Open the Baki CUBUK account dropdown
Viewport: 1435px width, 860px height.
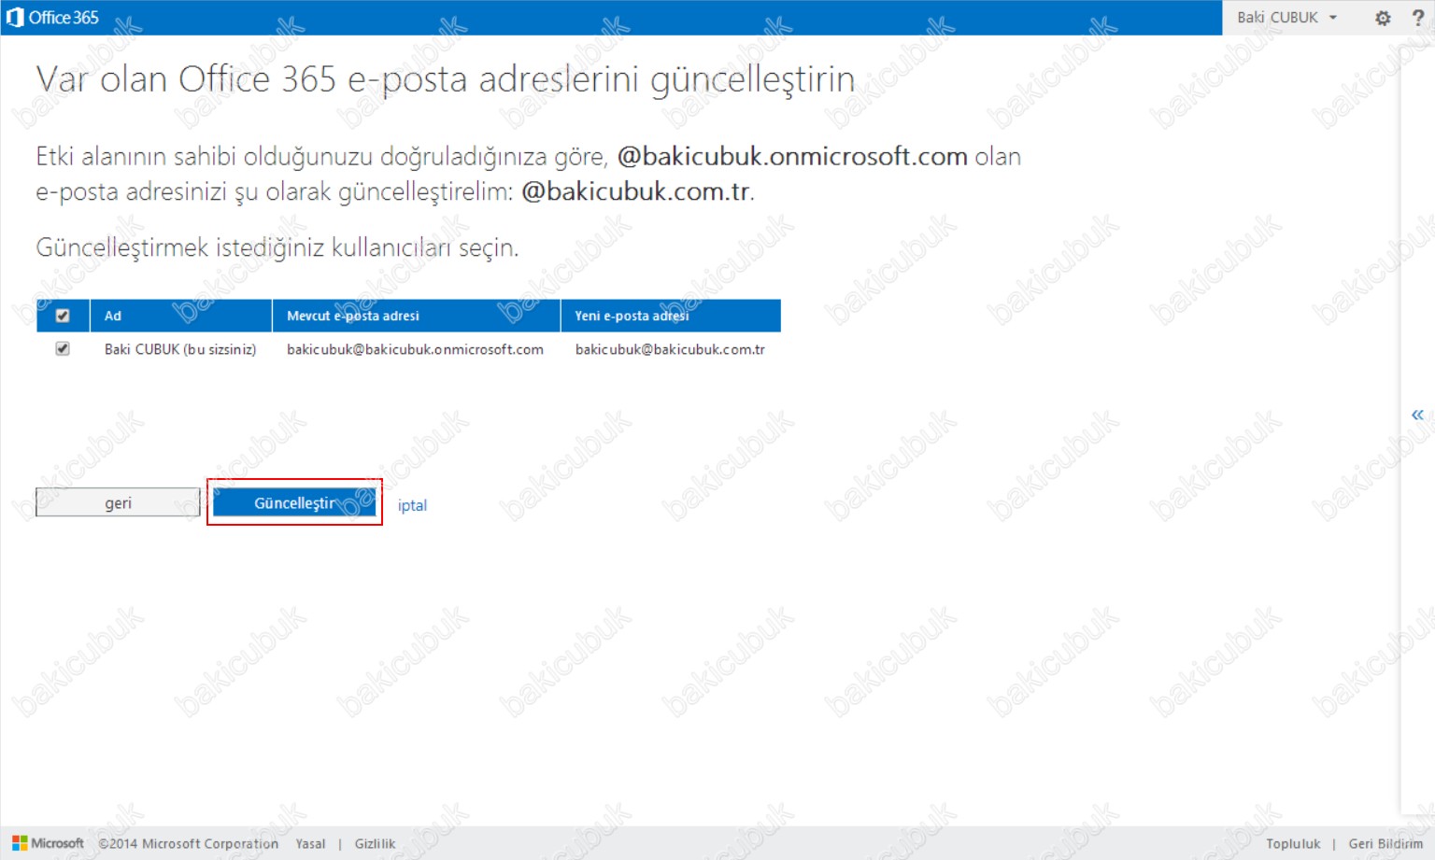[1287, 18]
